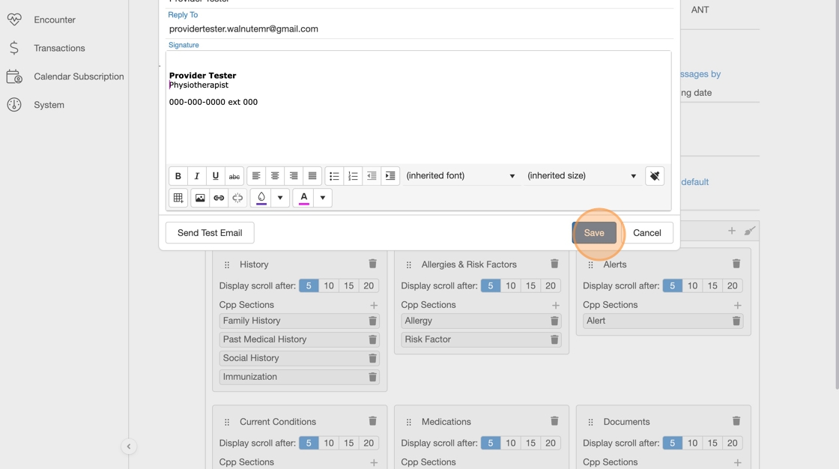Add a hyperlink to the signature

[219, 198]
